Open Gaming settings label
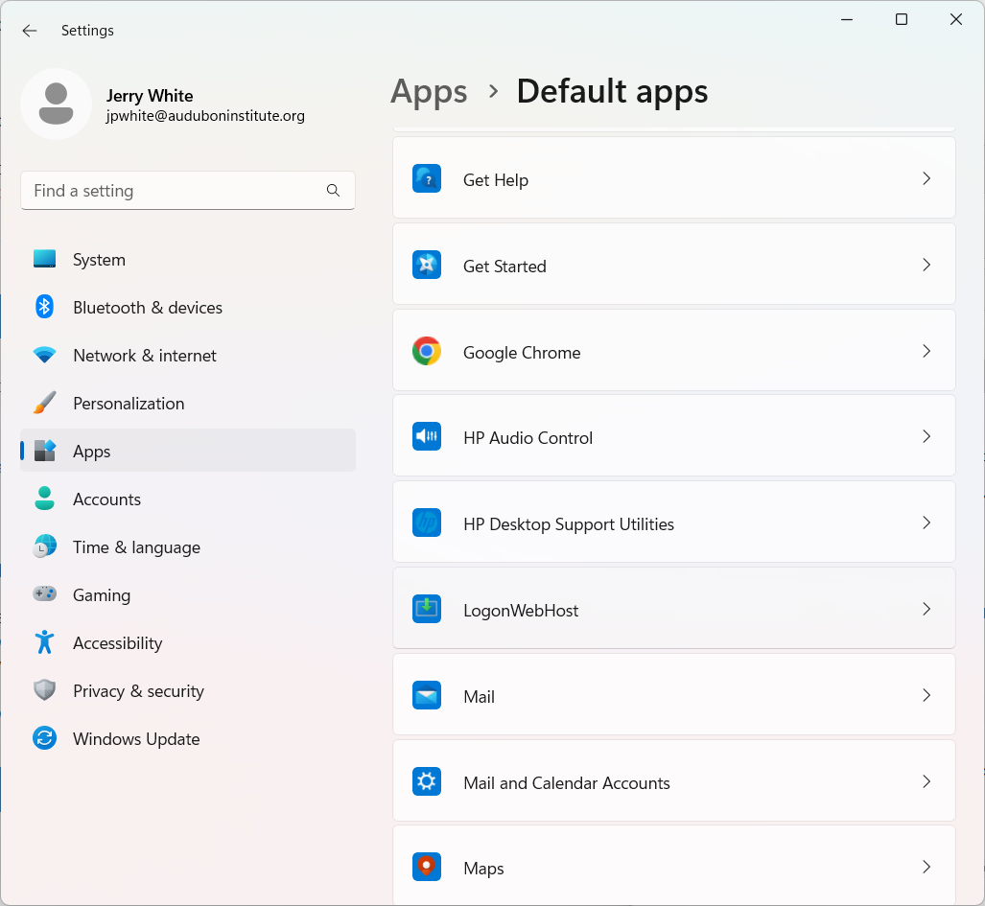 coord(102,595)
